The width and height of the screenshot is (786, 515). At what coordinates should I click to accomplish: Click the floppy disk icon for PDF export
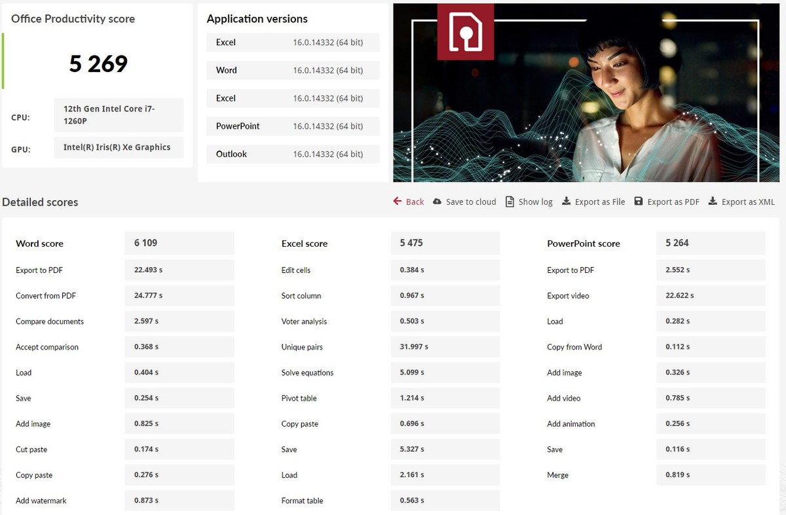639,202
